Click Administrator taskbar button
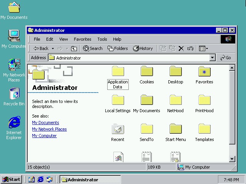246x184 pixels. coord(90,179)
